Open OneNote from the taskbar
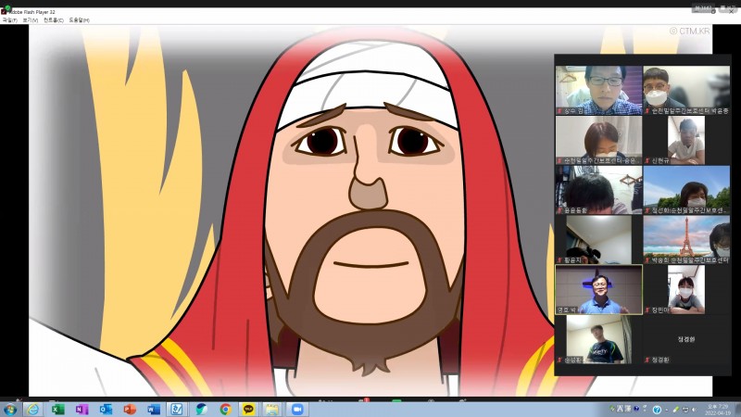The height and width of the screenshot is (417, 741). coord(82,409)
